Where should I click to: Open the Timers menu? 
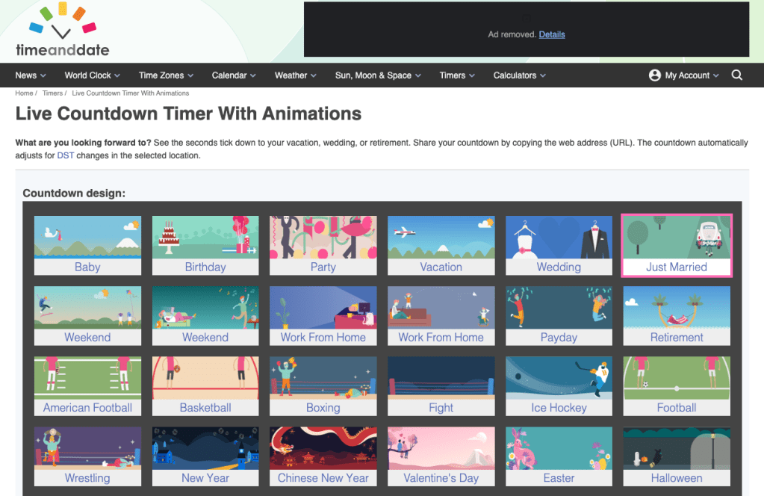point(457,75)
